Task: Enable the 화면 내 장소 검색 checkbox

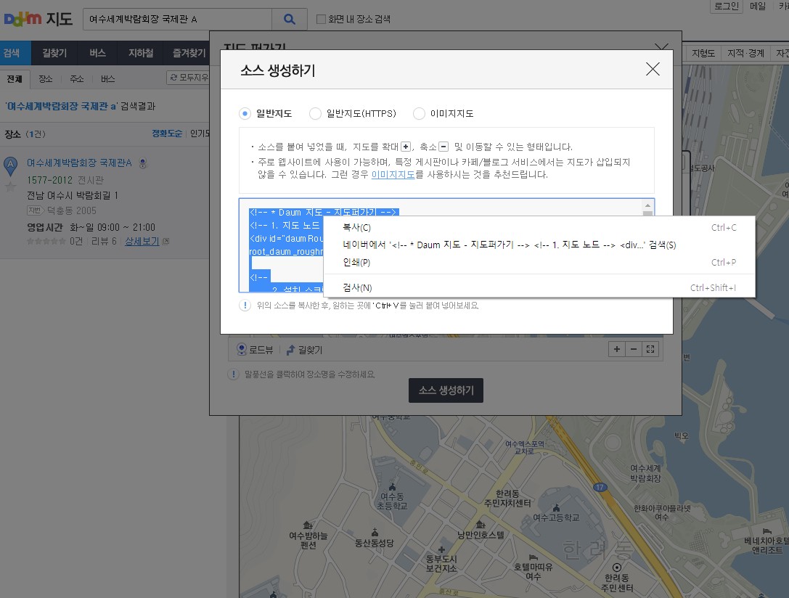Action: (322, 20)
